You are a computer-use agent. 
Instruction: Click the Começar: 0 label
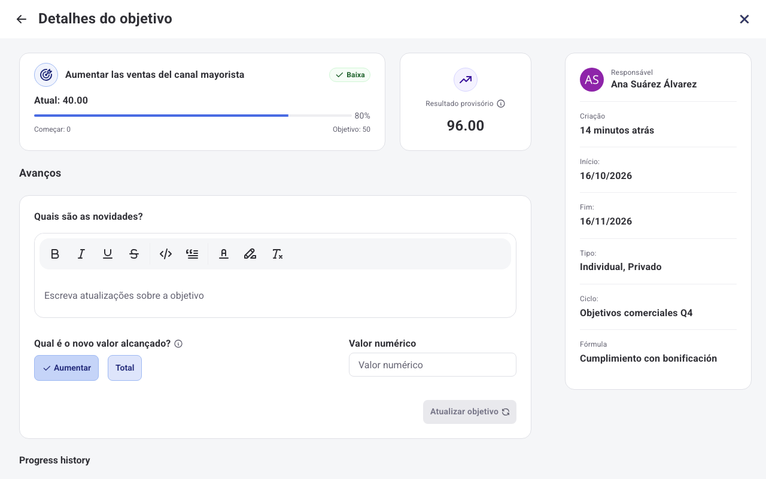pos(53,129)
